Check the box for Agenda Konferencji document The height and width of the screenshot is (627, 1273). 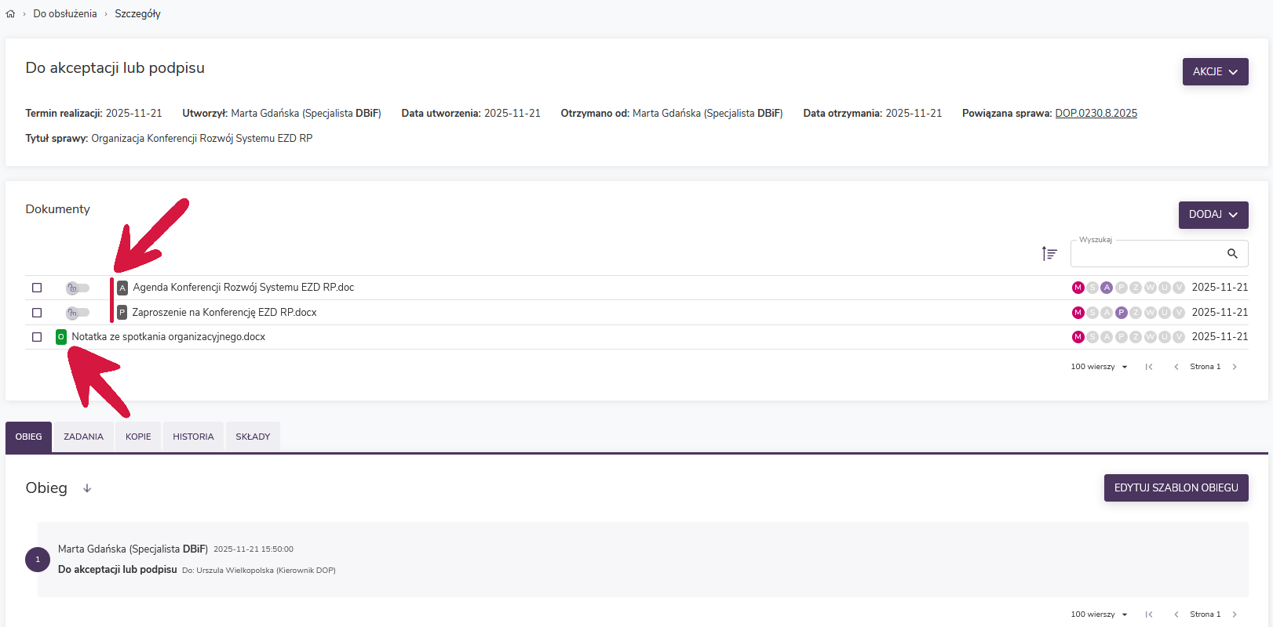pyautogui.click(x=37, y=288)
